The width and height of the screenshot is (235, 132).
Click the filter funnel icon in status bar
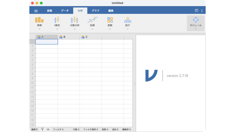42,129
